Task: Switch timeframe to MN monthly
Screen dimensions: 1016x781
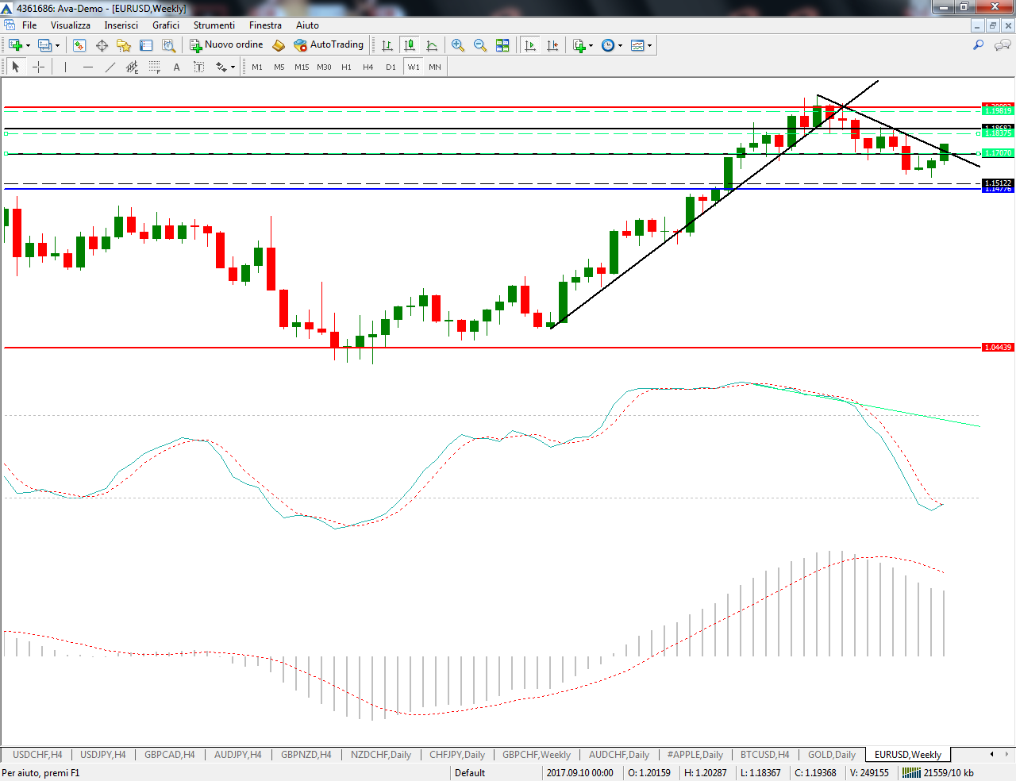Action: [x=435, y=67]
